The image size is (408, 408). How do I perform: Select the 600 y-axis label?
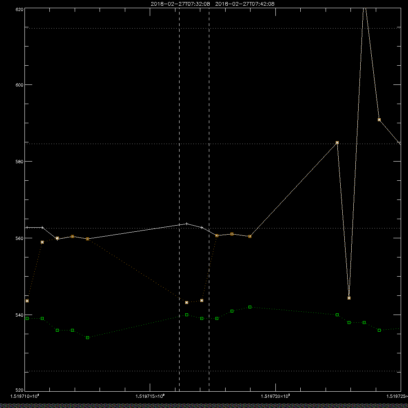20,85
